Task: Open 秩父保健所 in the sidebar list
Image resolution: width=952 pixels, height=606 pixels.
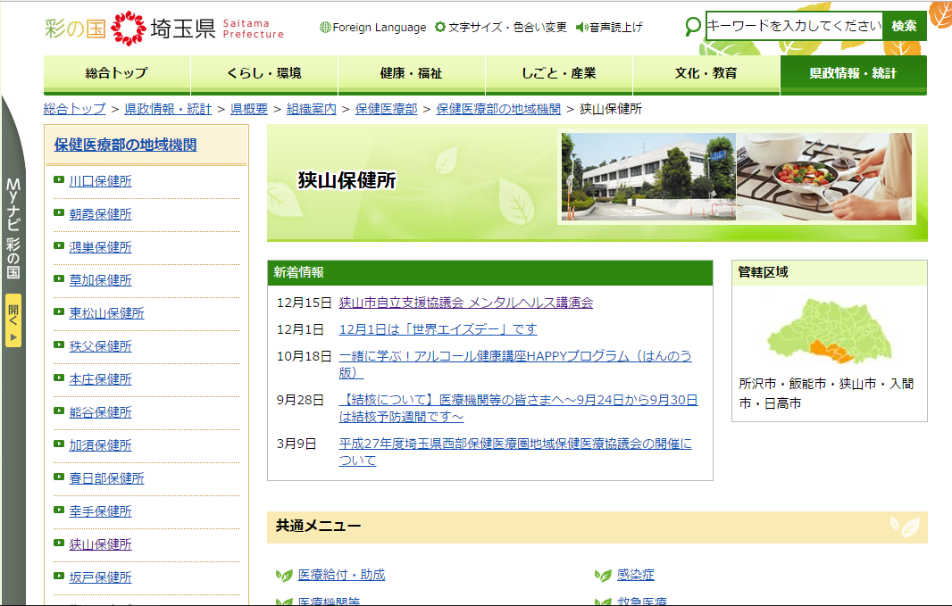Action: coord(100,346)
